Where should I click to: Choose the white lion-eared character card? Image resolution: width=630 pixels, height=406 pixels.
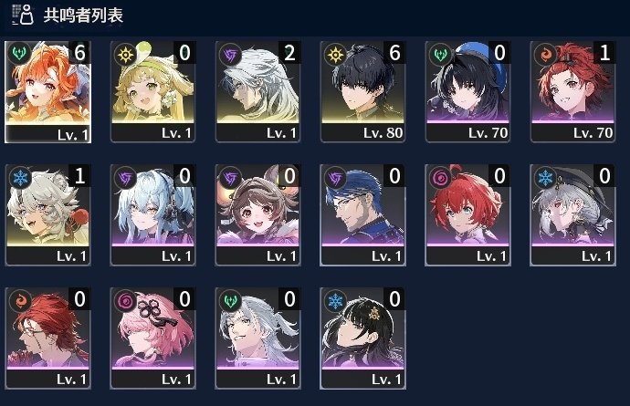[47, 215]
